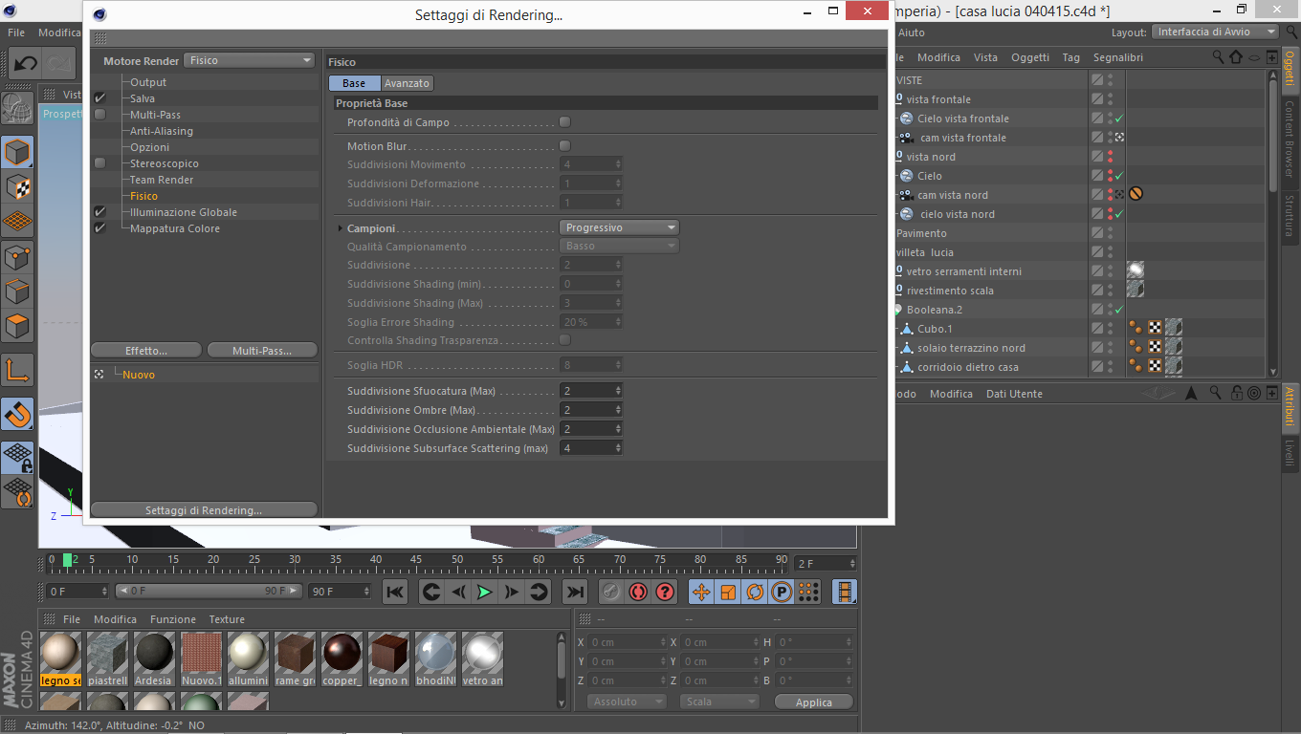Select the Edges mode cube icon
Image resolution: width=1301 pixels, height=734 pixels.
pyautogui.click(x=18, y=291)
